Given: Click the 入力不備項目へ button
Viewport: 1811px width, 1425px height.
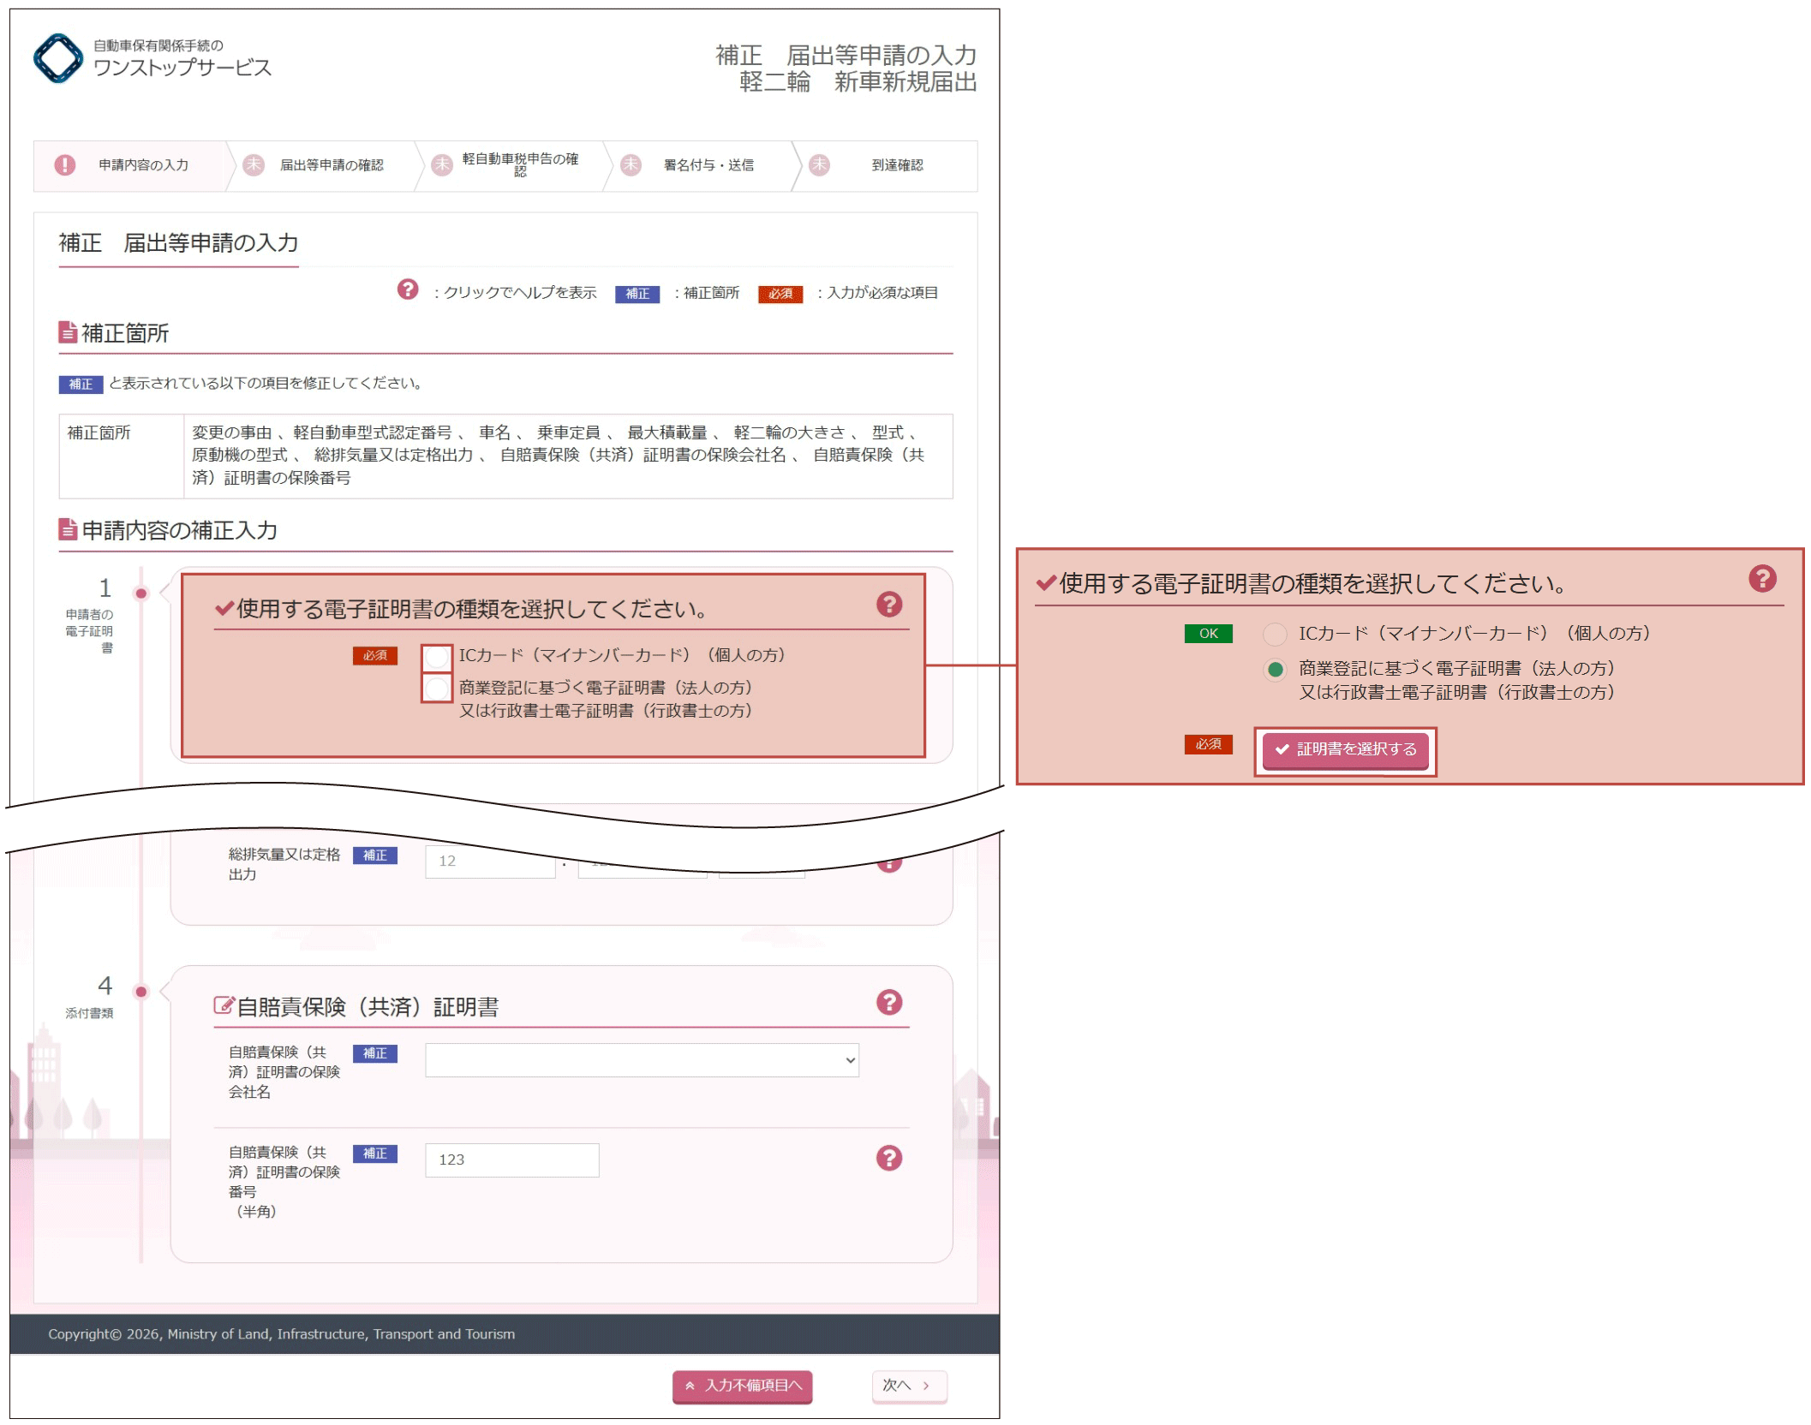Looking at the screenshot, I should 742,1386.
